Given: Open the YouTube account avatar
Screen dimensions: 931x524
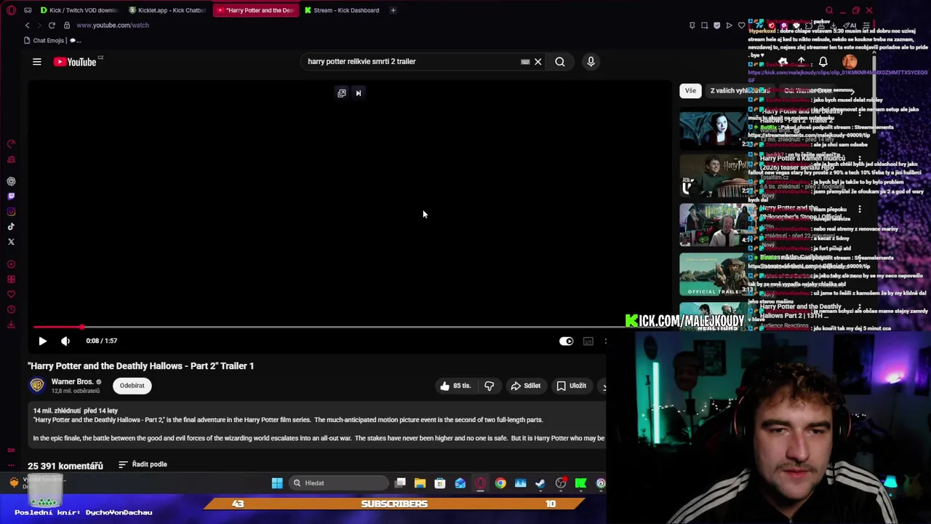Looking at the screenshot, I should pos(850,62).
